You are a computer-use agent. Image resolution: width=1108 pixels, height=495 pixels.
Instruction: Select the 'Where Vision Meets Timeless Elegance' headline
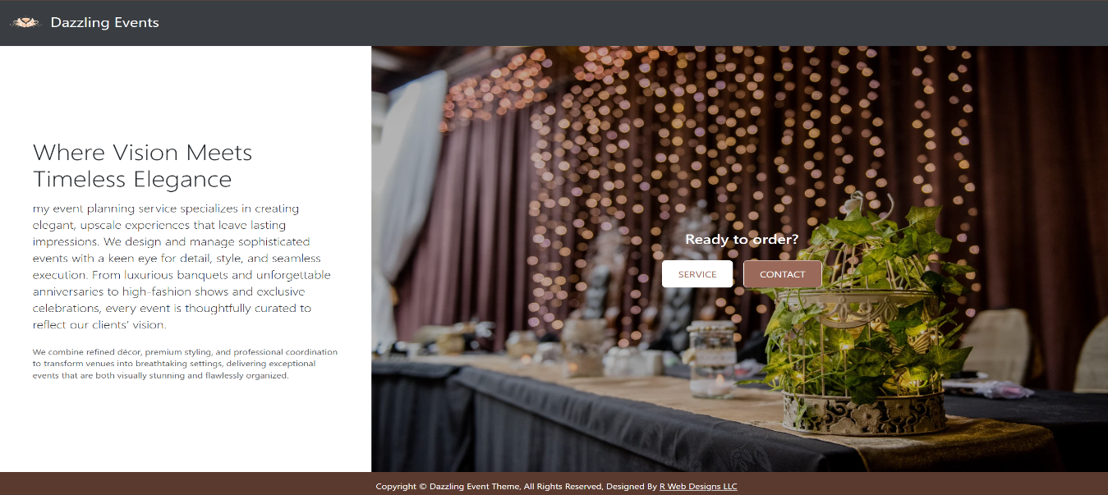(141, 164)
